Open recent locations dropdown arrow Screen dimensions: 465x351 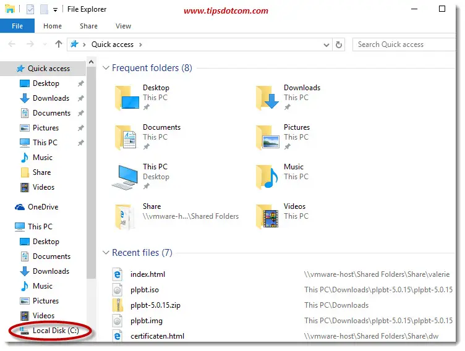(45, 44)
